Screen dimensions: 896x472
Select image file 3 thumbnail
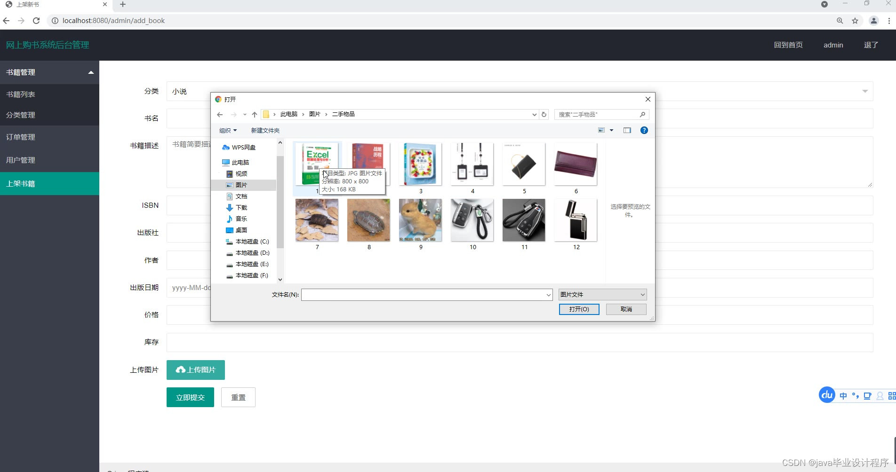tap(420, 164)
